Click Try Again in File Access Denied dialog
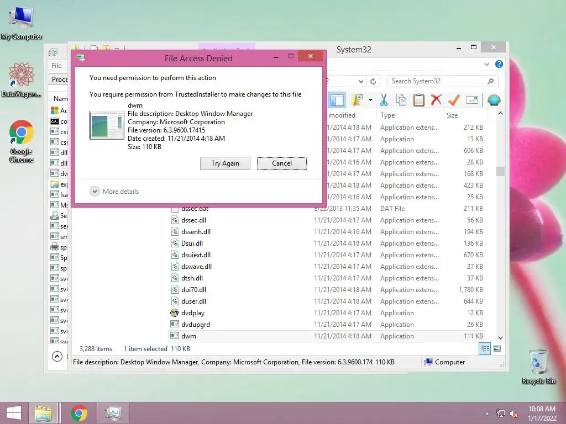Screen dimensions: 566x424 coord(225,163)
